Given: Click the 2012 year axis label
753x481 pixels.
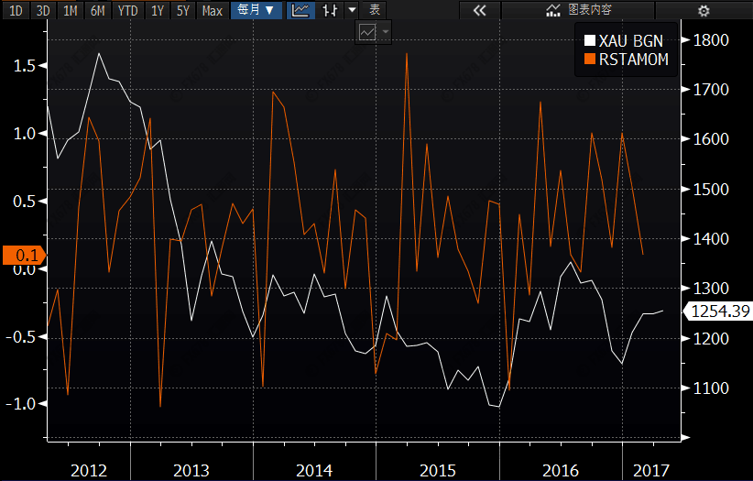Looking at the screenshot, I should point(89,470).
